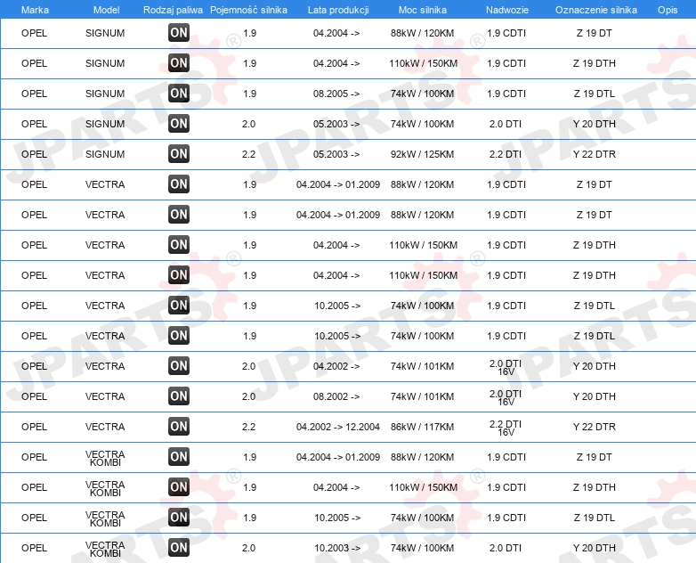The image size is (696, 563).
Task: Click SIGNUM model in the 2.2 engine row
Action: point(105,154)
